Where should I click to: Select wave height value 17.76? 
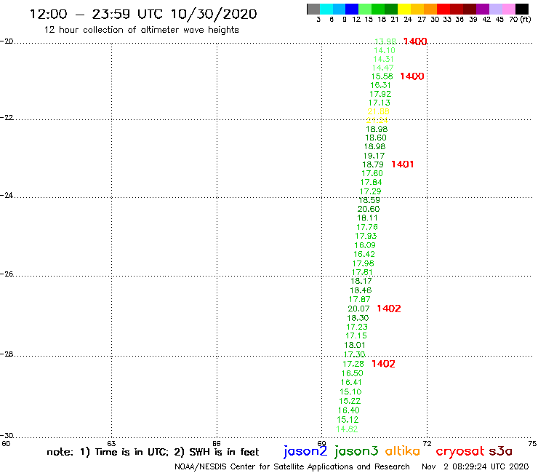[x=367, y=227]
